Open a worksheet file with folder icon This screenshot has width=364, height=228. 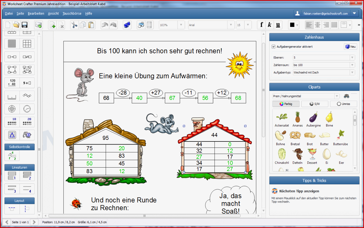click(16, 25)
